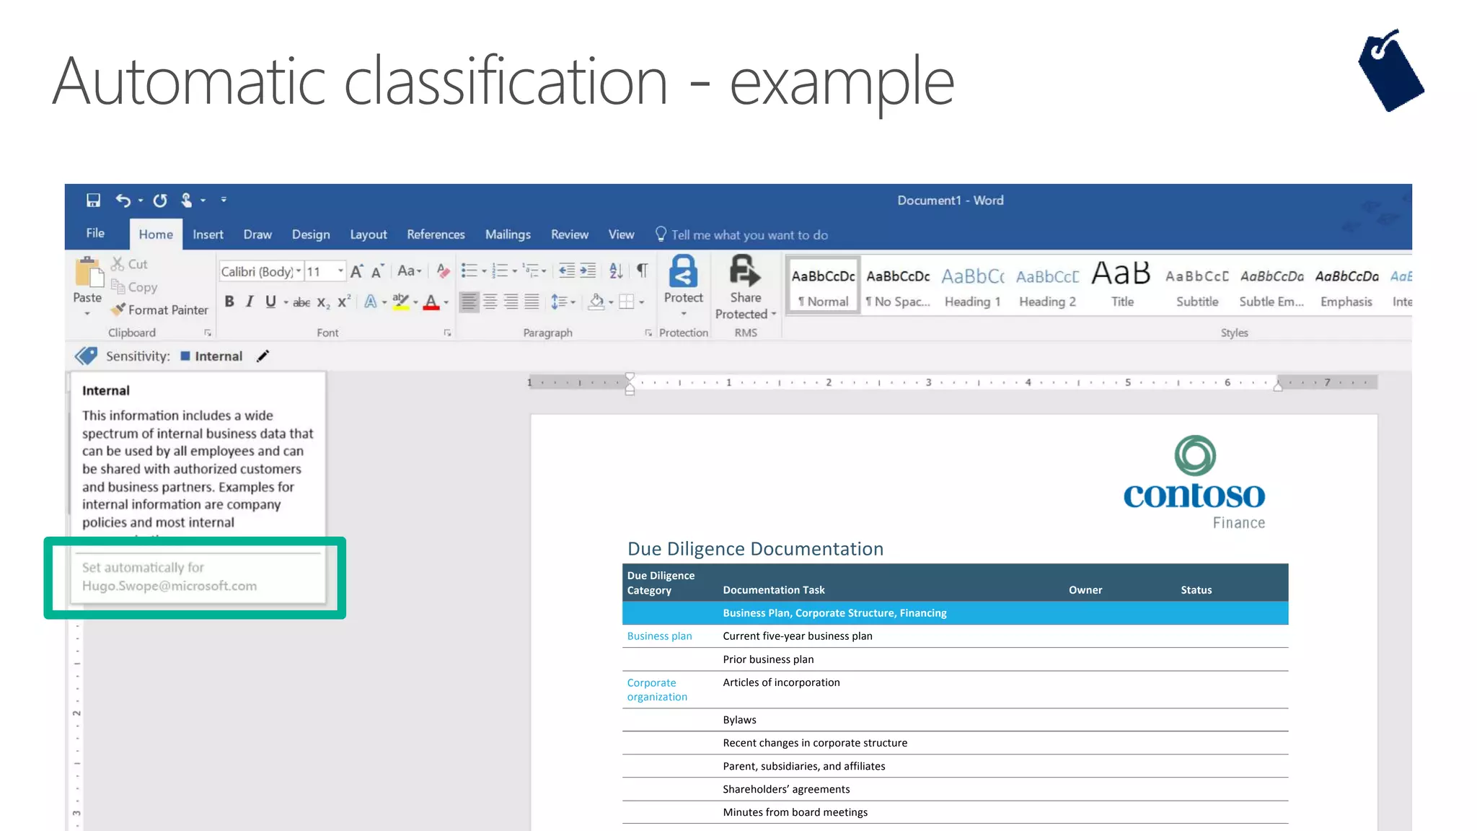Click the sensitivity edit pencil icon

tap(263, 356)
